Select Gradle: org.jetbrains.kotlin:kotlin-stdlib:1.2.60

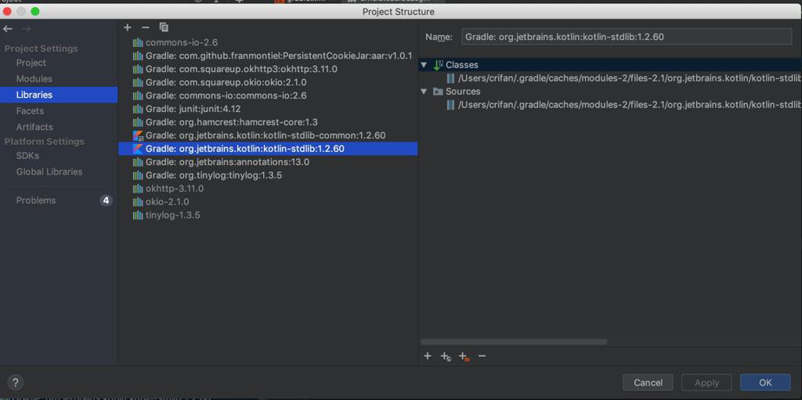(x=268, y=149)
